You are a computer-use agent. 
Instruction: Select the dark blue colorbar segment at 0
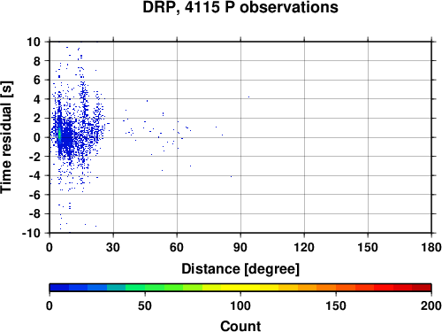[x=59, y=288]
